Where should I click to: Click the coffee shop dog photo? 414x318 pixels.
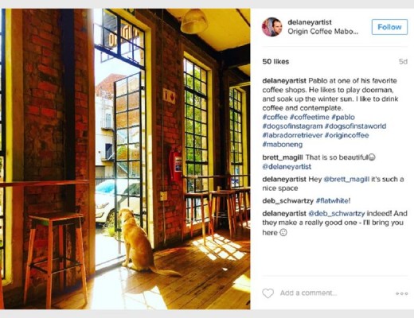click(x=125, y=159)
